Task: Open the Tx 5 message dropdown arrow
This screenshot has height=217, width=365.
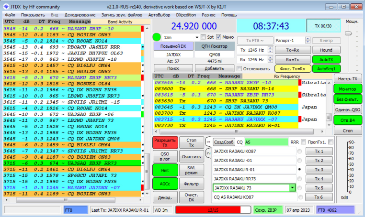Action: tap(292, 188)
